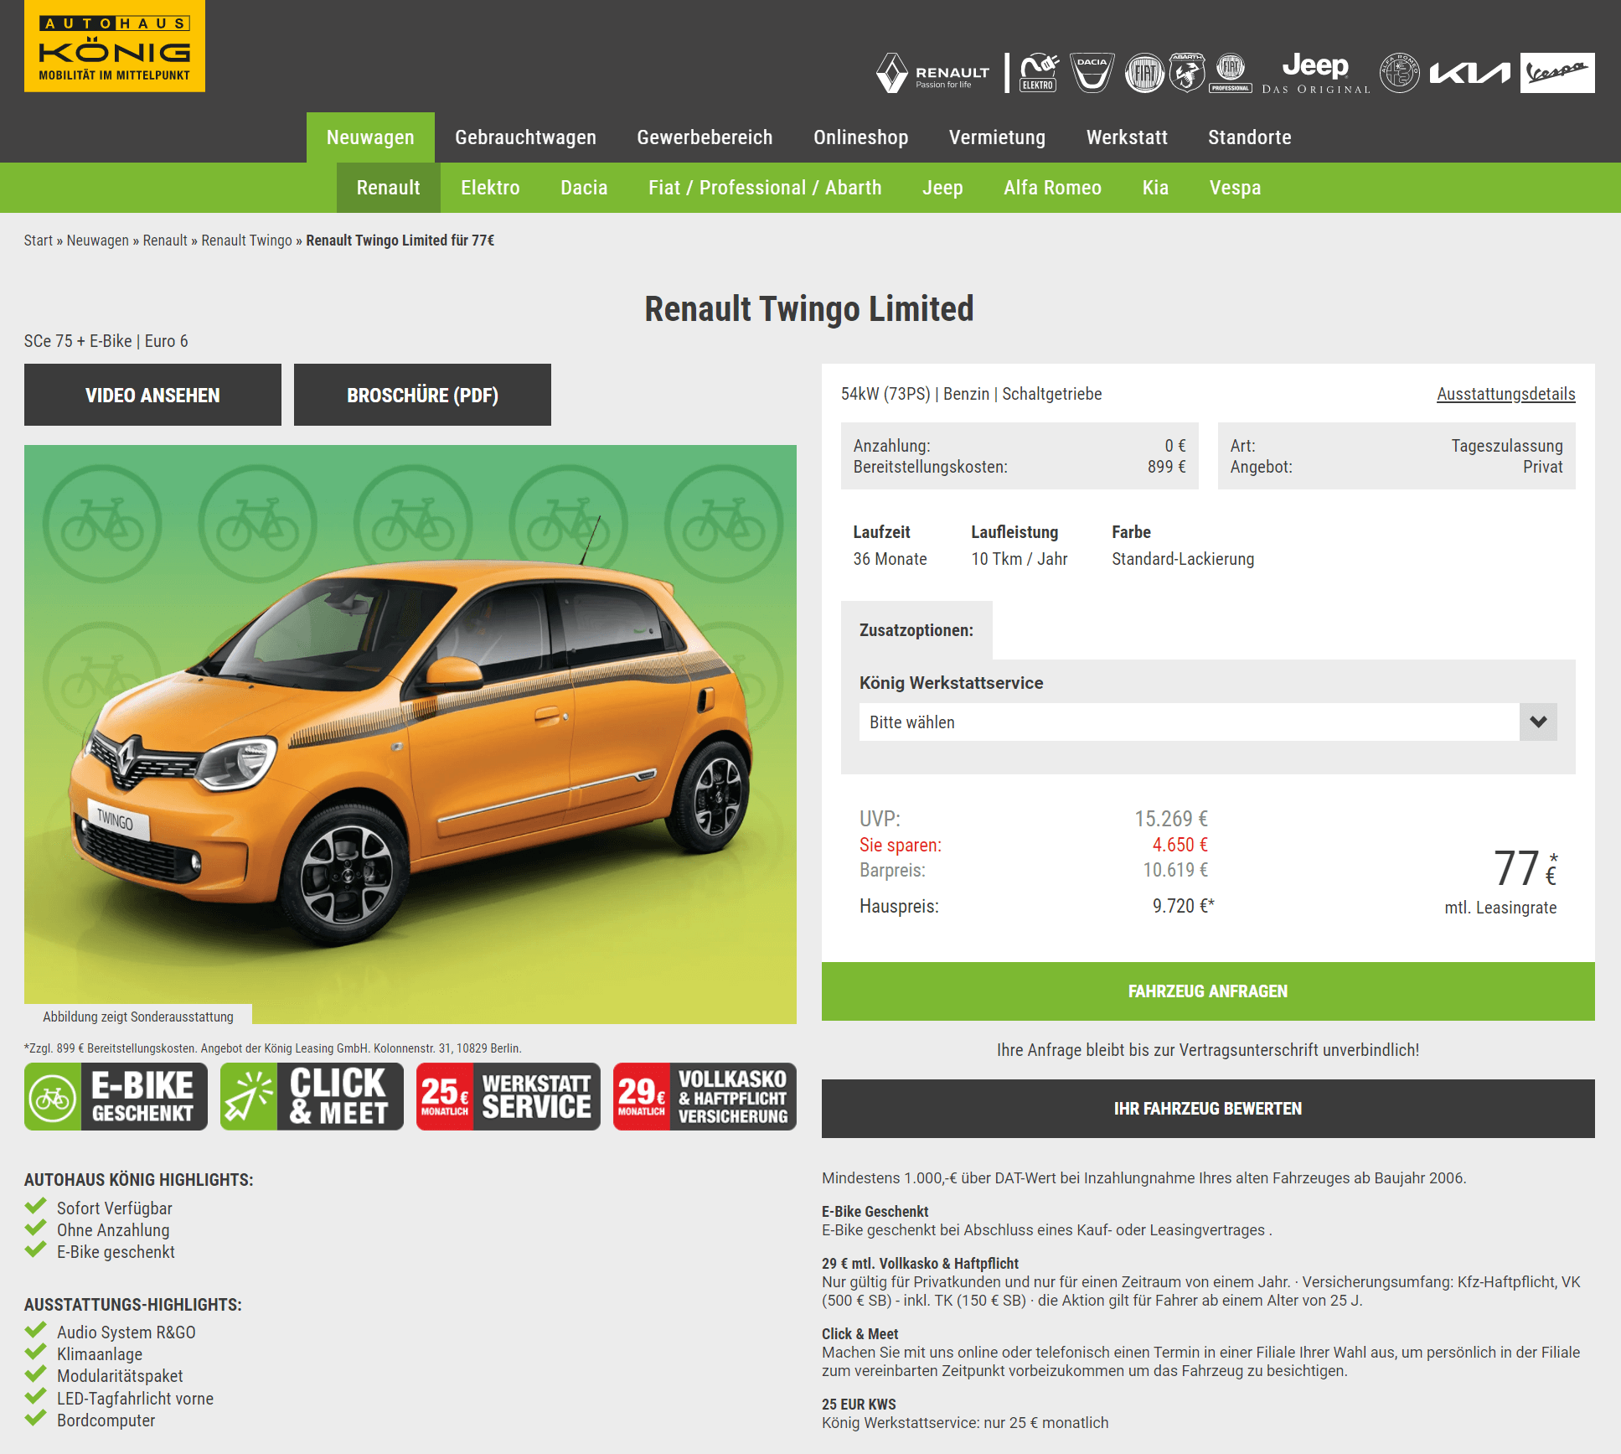This screenshot has height=1454, width=1621.
Task: Switch to the Elektro submenu
Action: click(490, 188)
